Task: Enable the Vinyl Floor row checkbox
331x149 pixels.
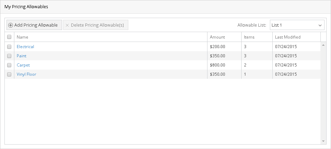Action: coord(9,74)
